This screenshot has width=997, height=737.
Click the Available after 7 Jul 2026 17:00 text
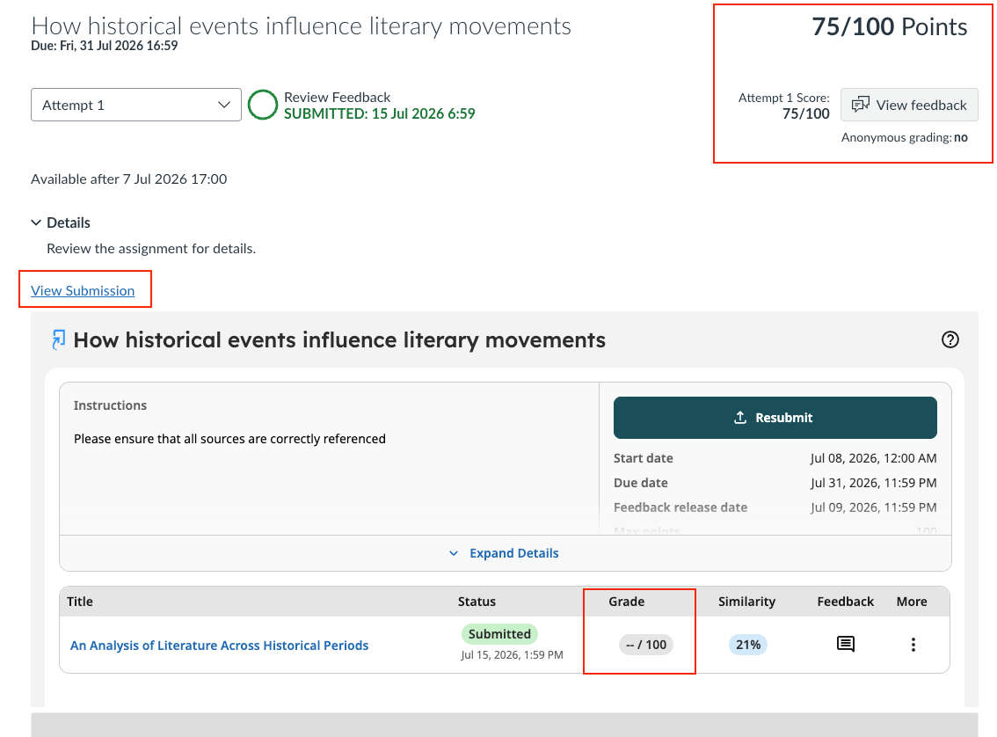point(129,179)
